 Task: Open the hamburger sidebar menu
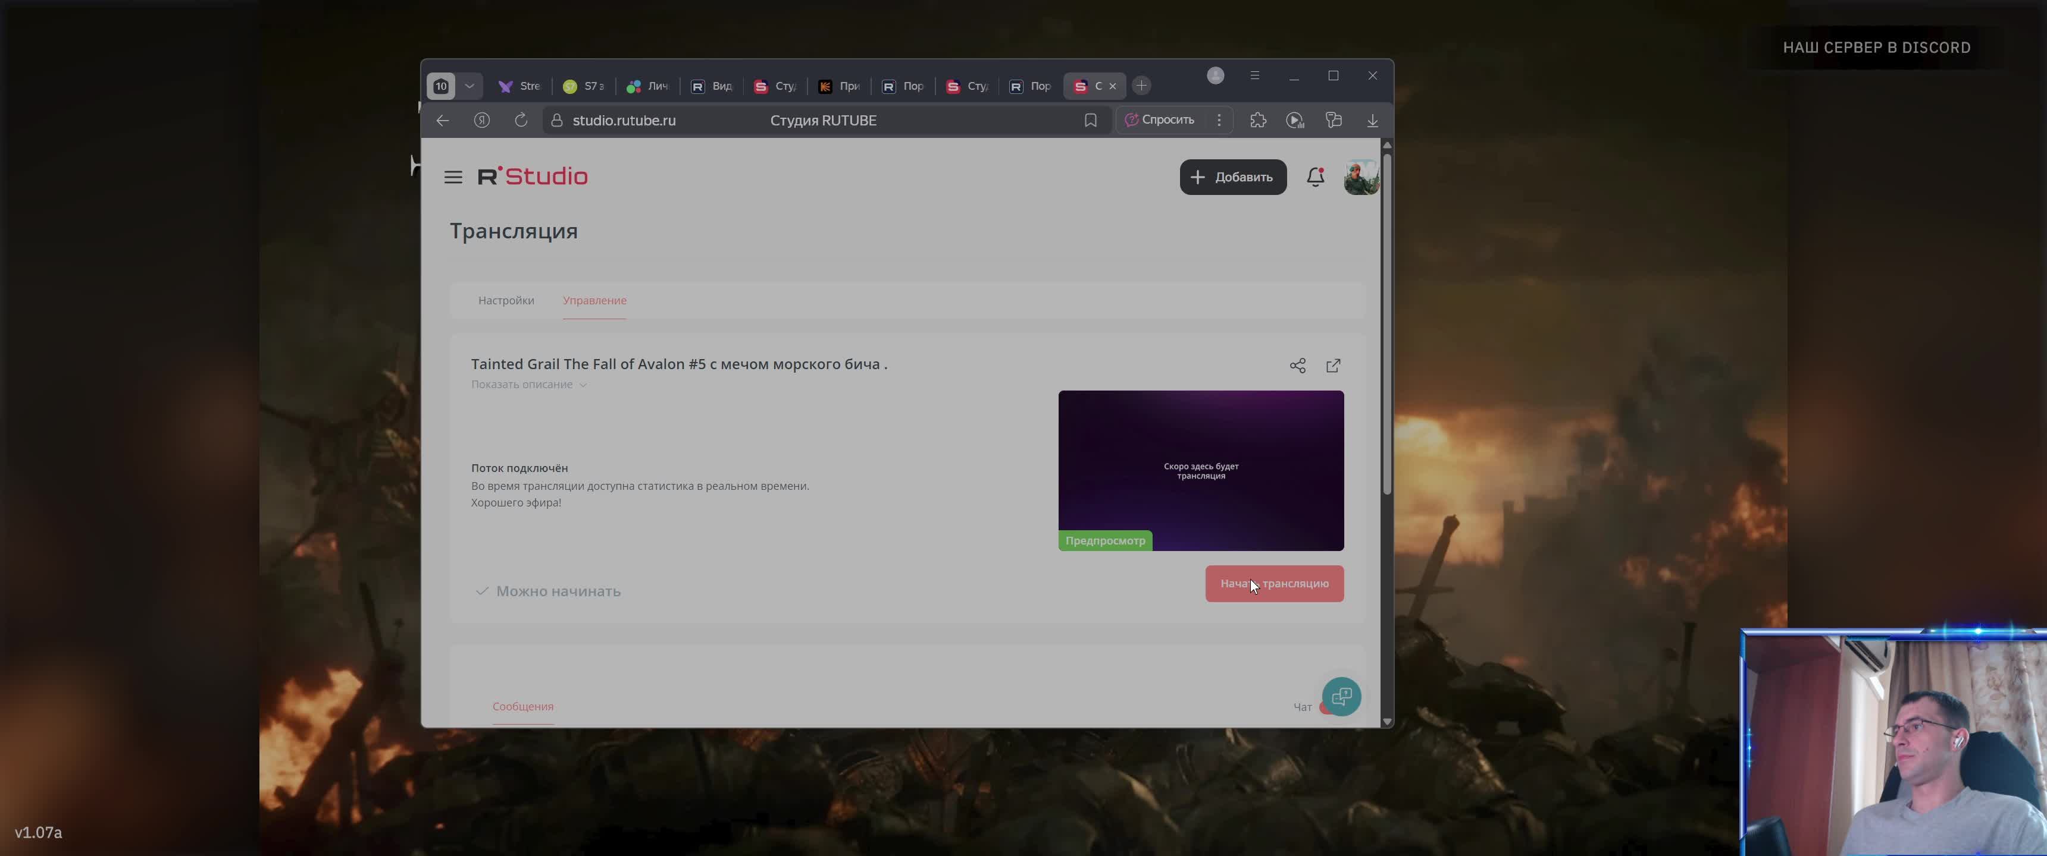coord(453,177)
